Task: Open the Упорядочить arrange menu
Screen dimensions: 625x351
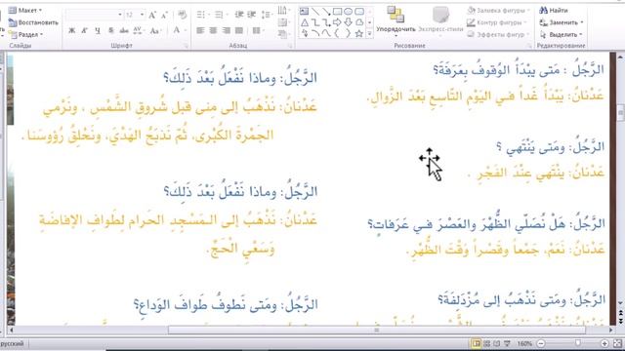Action: pos(396,20)
